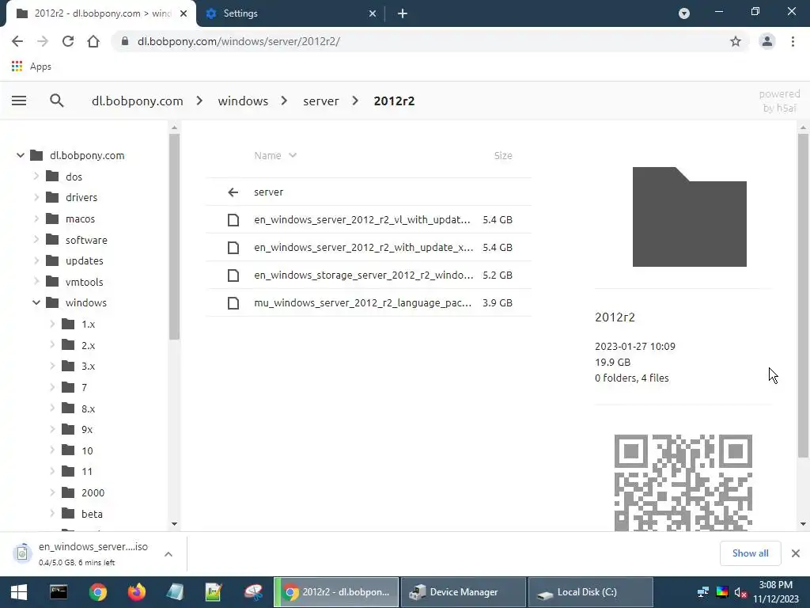Open the Chrome home page

[x=93, y=41]
